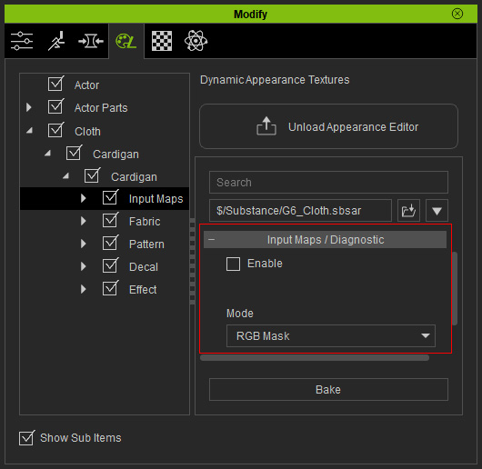Uncheck the Cloth checkbox
Screen dimensions: 482x469
pyautogui.click(x=55, y=130)
